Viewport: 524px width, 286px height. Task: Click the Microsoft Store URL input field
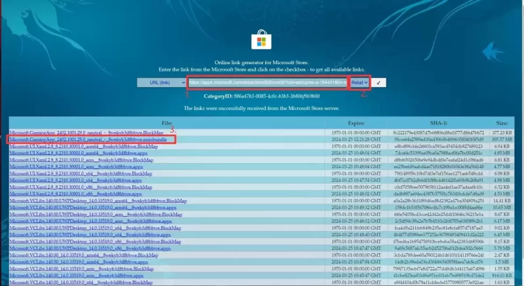click(267, 82)
